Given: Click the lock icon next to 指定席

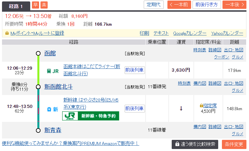Looking at the screenshot, I should tap(201, 106).
